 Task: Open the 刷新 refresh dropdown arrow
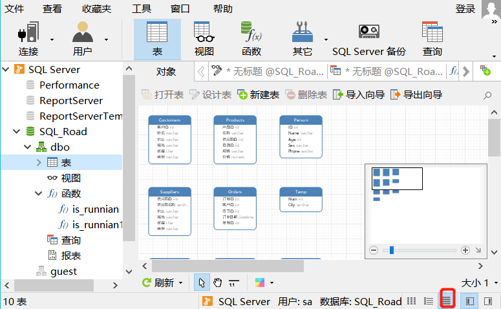coord(180,283)
